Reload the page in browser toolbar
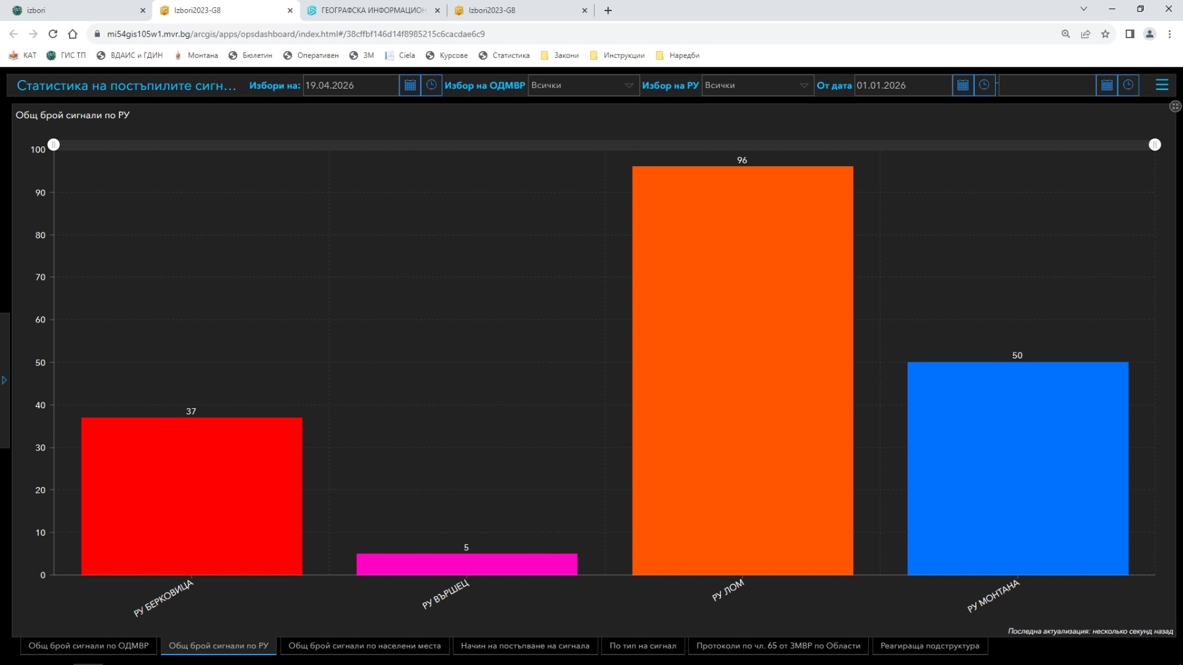Viewport: 1183px width, 665px height. (x=53, y=34)
